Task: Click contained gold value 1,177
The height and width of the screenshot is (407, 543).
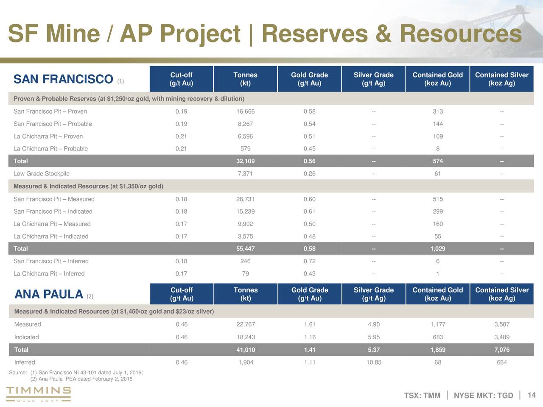Action: coord(438,324)
